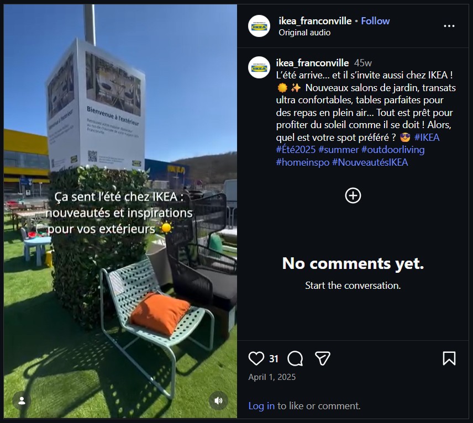
Task: Open IKEA profile picture in header
Action: [259, 26]
